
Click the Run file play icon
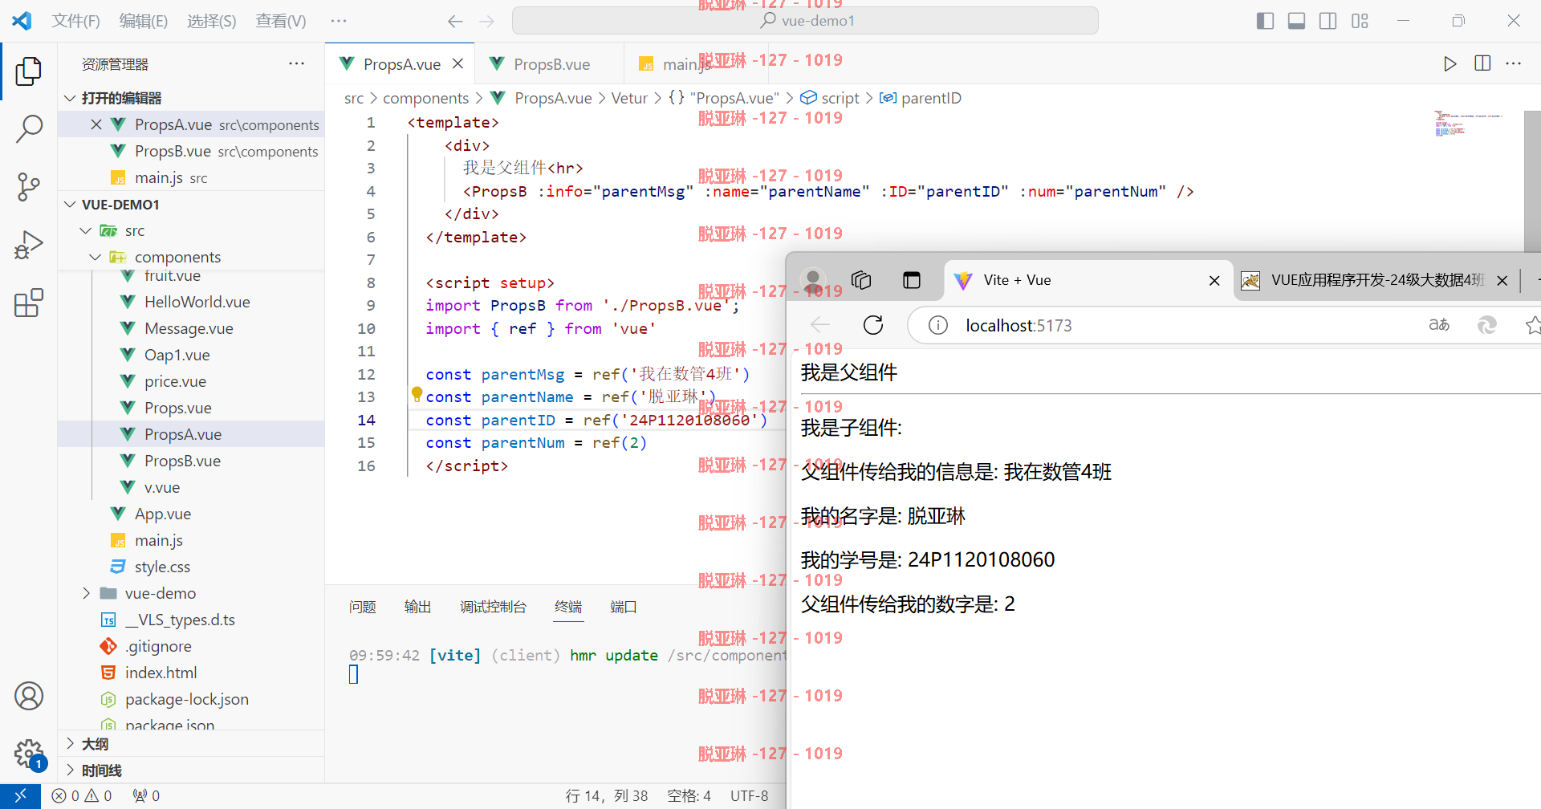1450,64
